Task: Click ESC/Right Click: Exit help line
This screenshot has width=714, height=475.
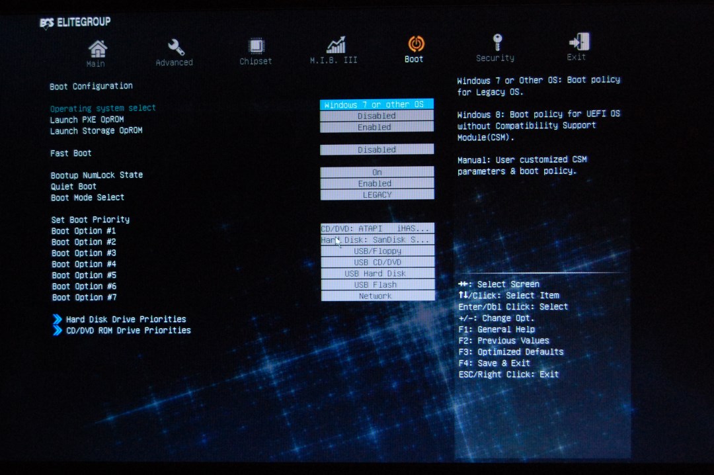Action: 508,374
